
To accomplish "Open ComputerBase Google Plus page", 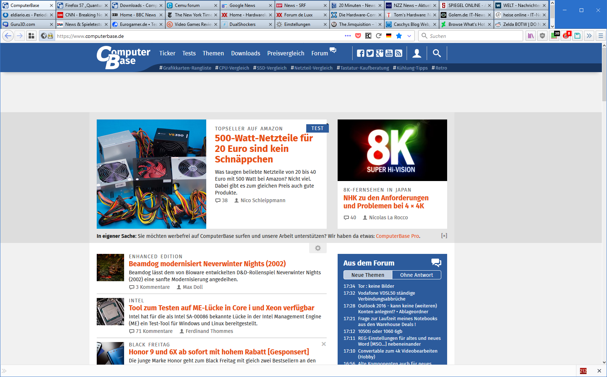I will click(380, 54).
